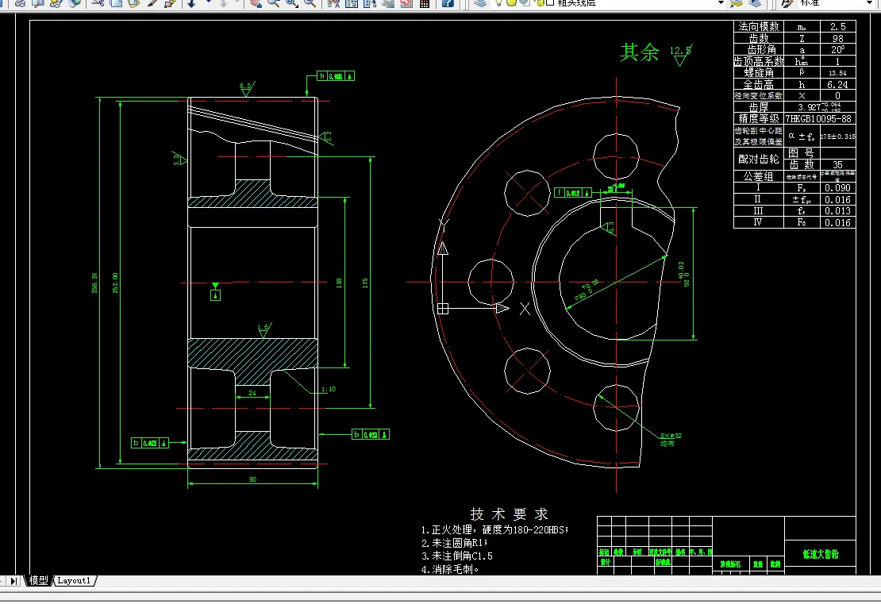
Task: Click the 低速大齿轮 title block text
Action: 821,555
